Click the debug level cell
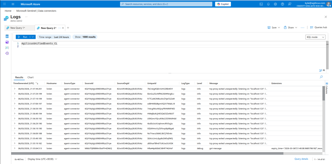This screenshot has height=164, width=332. click(200, 148)
